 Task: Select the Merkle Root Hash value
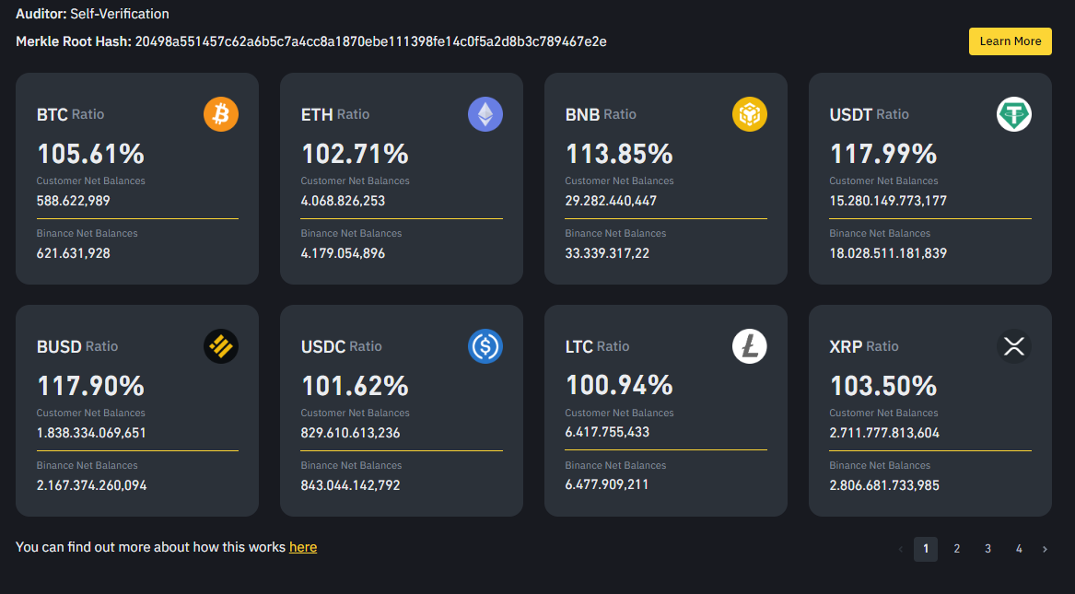click(370, 41)
